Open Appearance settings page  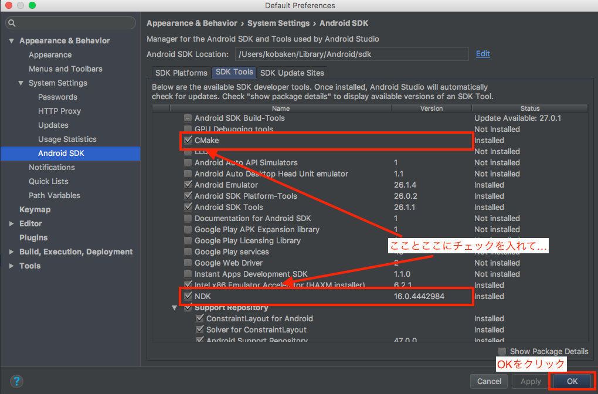pos(50,55)
